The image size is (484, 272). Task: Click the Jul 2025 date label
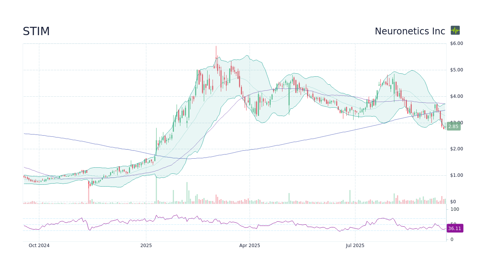point(355,246)
